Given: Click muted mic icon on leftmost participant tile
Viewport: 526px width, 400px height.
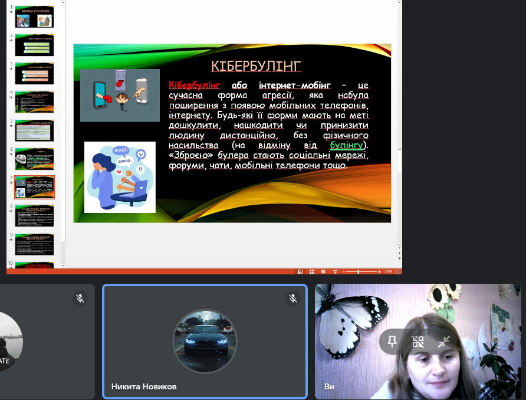Looking at the screenshot, I should point(80,299).
